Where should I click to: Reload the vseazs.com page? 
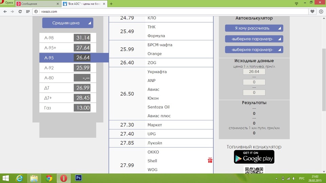tap(20, 12)
